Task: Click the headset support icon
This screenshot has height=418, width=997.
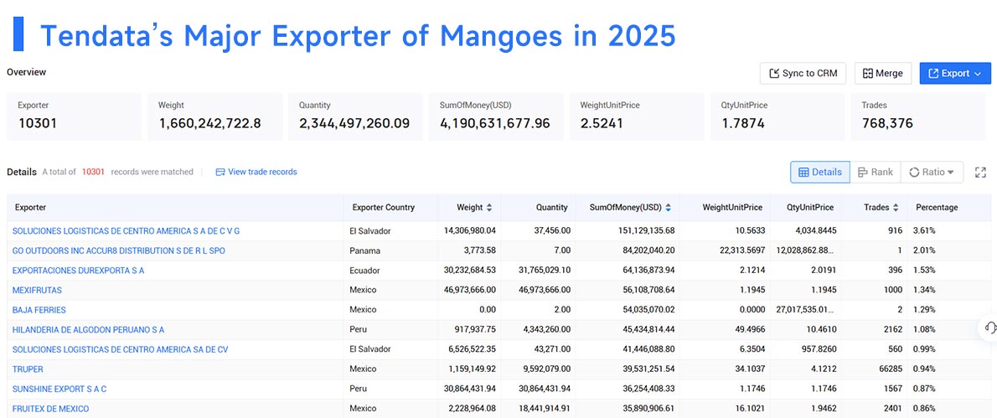Action: click(x=989, y=328)
